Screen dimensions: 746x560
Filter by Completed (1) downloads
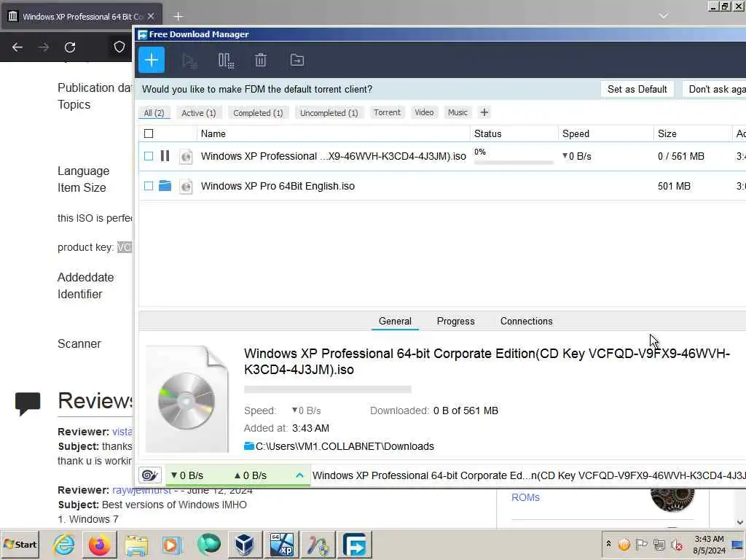point(258,113)
